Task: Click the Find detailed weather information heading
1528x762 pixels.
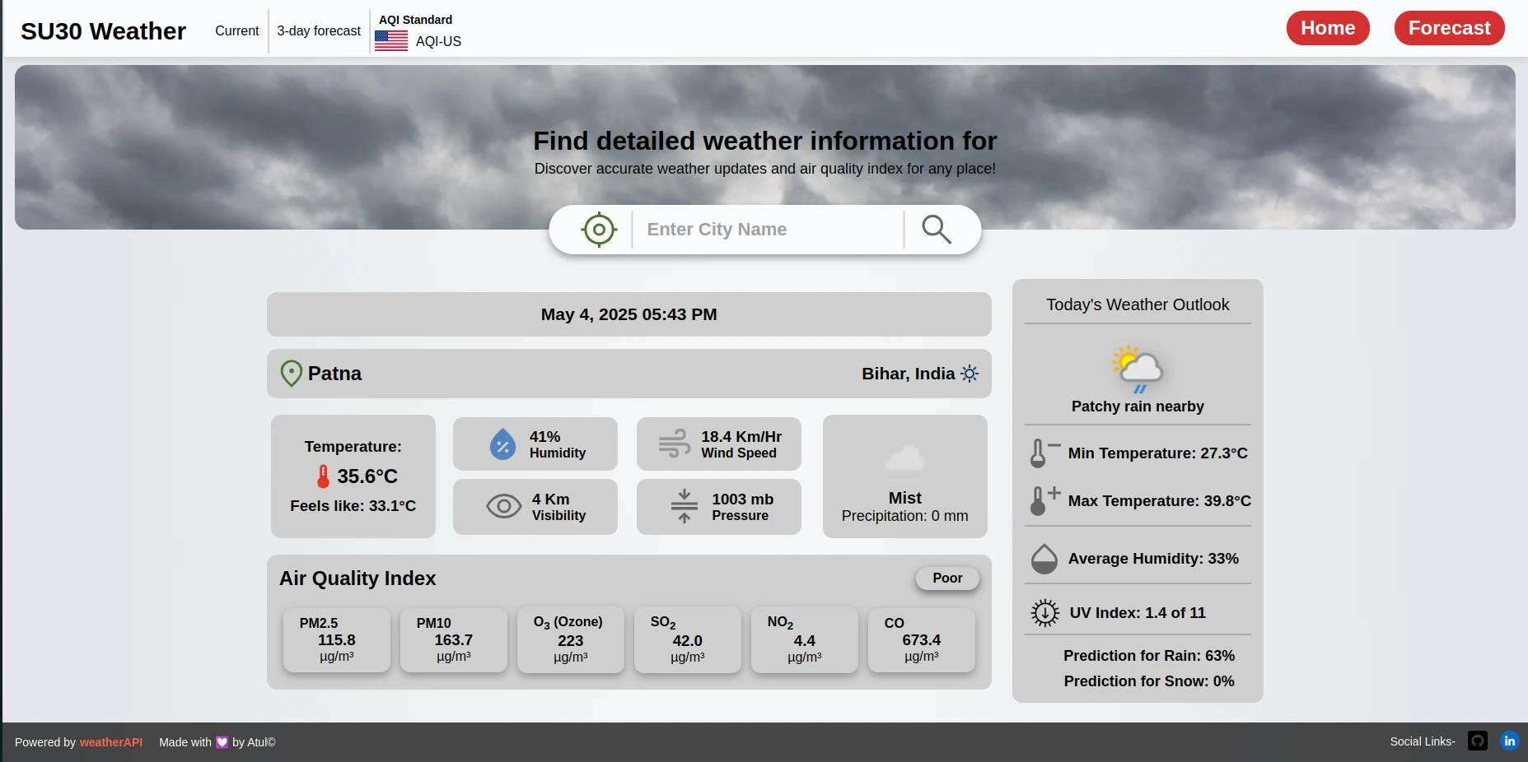Action: 765,141
